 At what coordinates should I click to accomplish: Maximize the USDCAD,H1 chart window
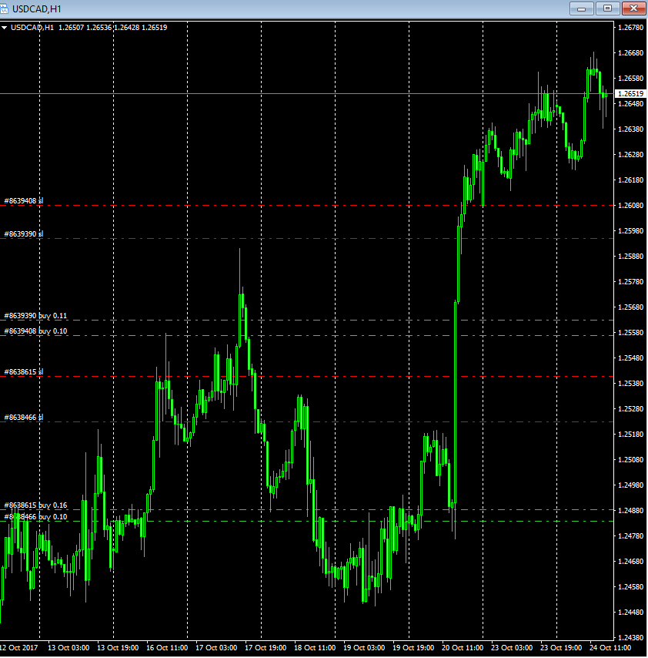coord(607,8)
